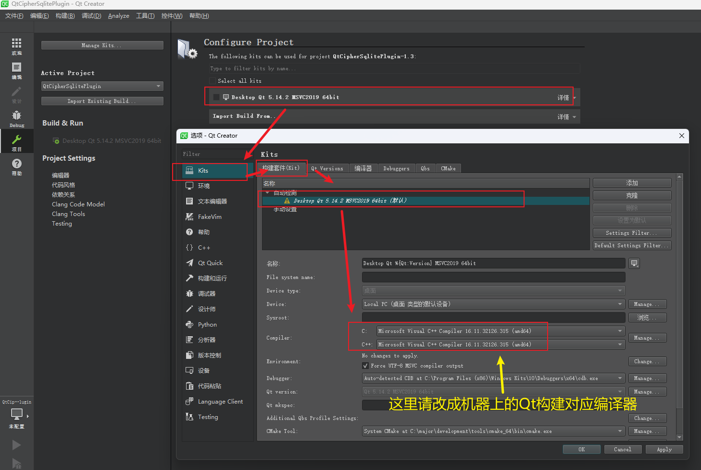Image resolution: width=701 pixels, height=470 pixels.
Task: Select Kits category in options list
Action: pyautogui.click(x=218, y=171)
